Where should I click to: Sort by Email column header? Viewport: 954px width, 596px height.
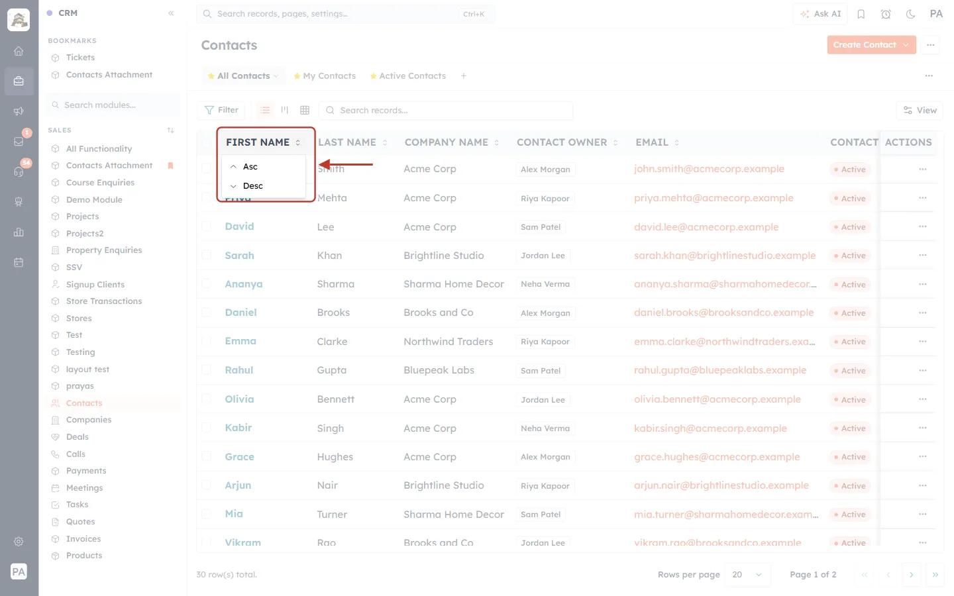(x=657, y=142)
